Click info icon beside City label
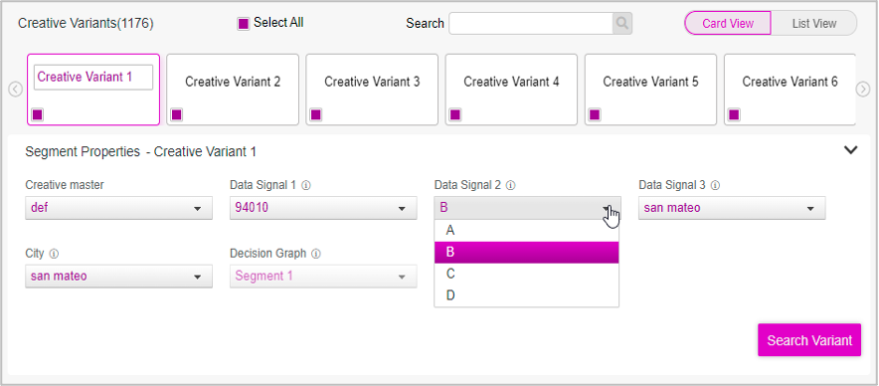The image size is (879, 386). [x=54, y=254]
